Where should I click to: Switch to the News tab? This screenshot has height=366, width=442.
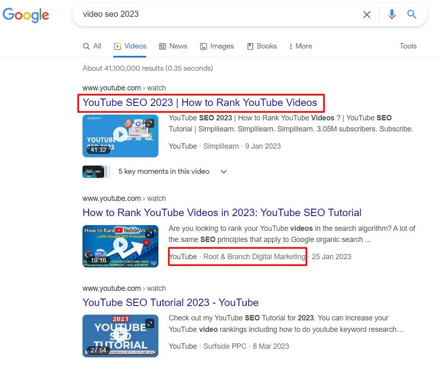(x=173, y=46)
